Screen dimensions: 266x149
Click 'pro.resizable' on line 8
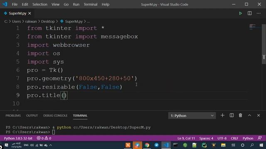tap(51, 87)
